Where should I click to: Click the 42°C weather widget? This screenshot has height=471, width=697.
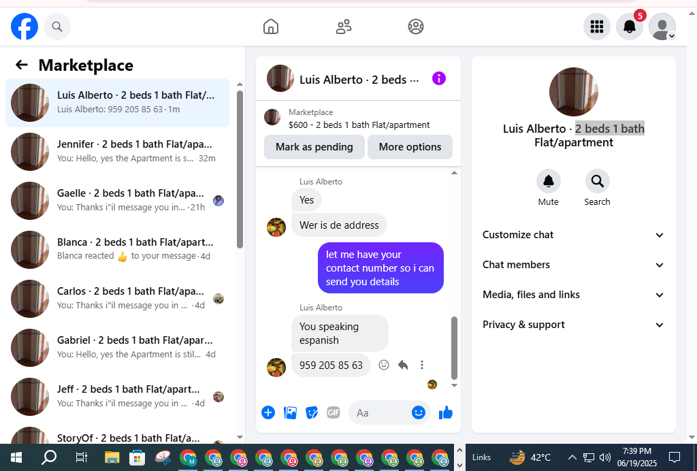(530, 457)
